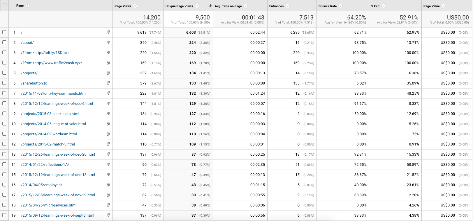
Task: Click help icon next to Avg. Time on Page
Action: click(x=246, y=6)
